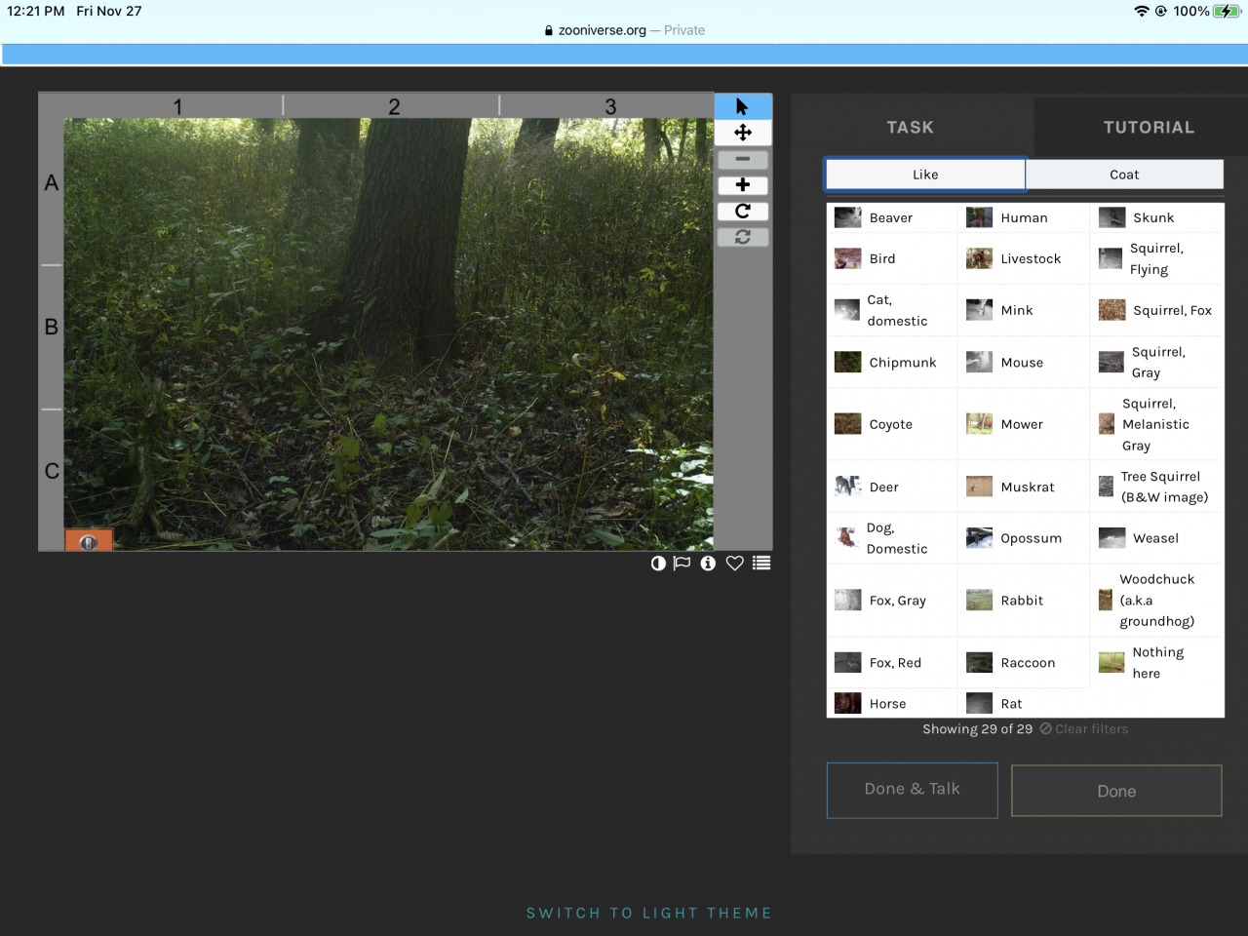This screenshot has width=1248, height=936.
Task: Switch to light theme
Action: click(x=649, y=914)
